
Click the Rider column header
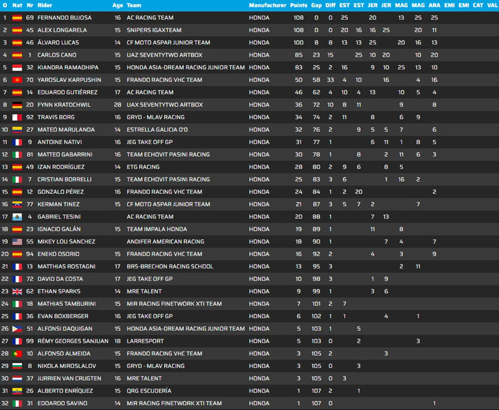[45, 5]
